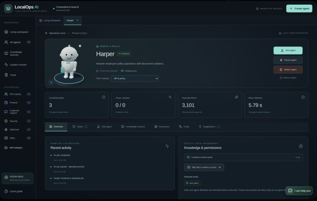The image size is (317, 201).
Task: Open All agents in sidebar
Action: [x=17, y=42]
